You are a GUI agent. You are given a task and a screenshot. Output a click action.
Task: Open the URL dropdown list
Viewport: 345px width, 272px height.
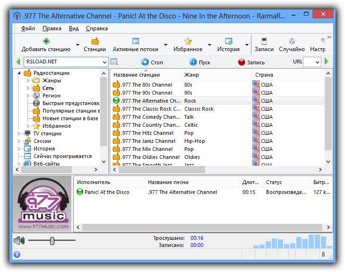(317, 62)
